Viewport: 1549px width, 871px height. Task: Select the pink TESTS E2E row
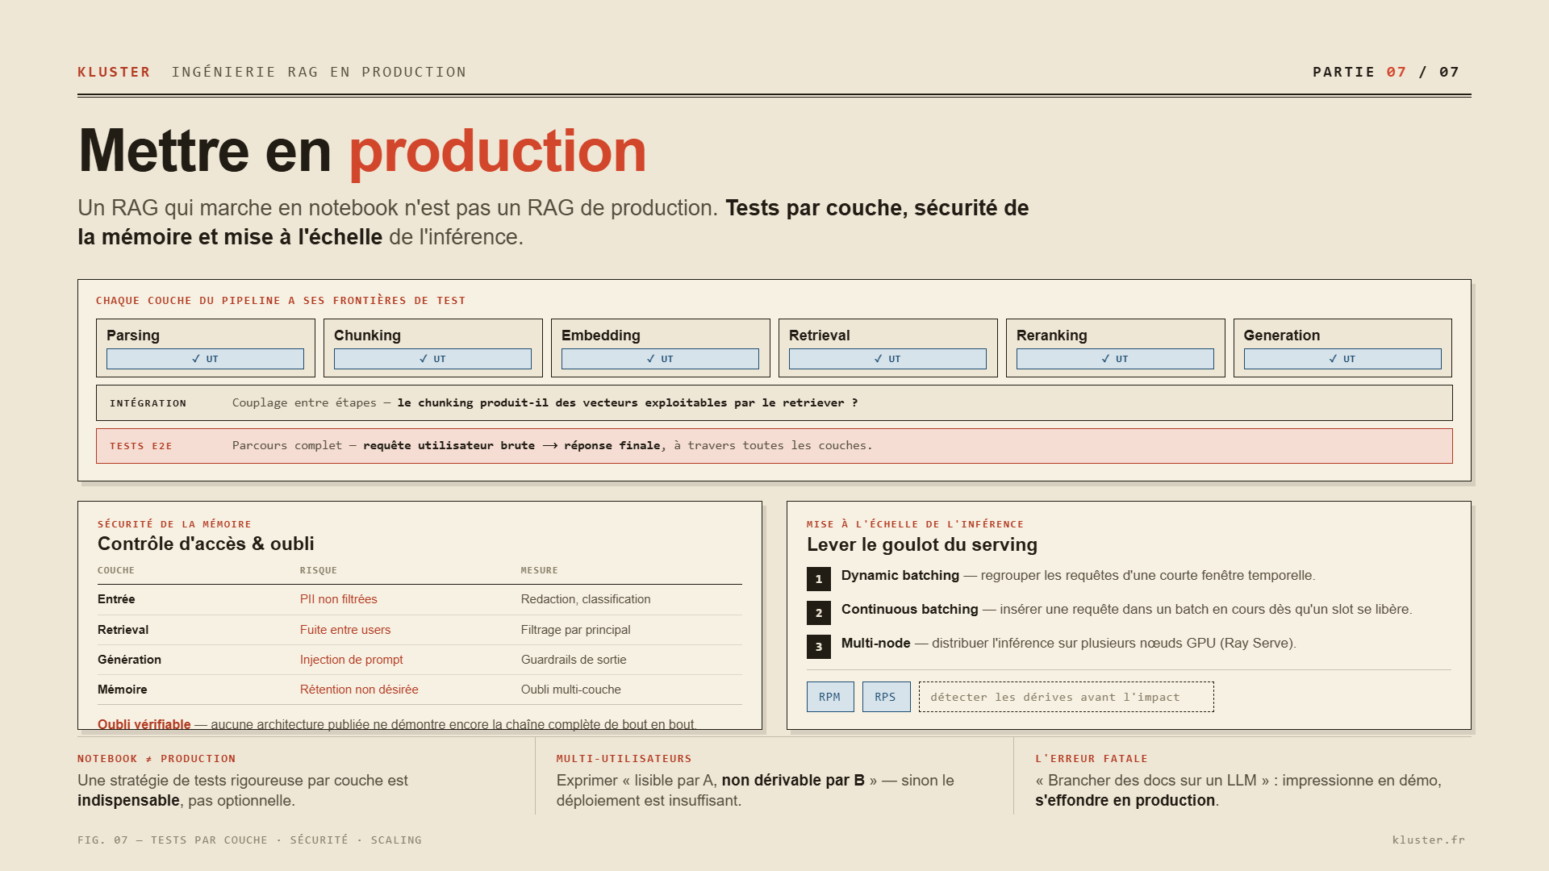point(774,446)
